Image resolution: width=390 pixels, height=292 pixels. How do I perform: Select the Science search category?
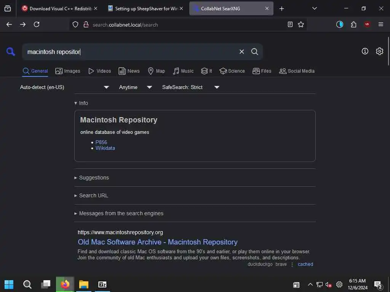pos(232,71)
